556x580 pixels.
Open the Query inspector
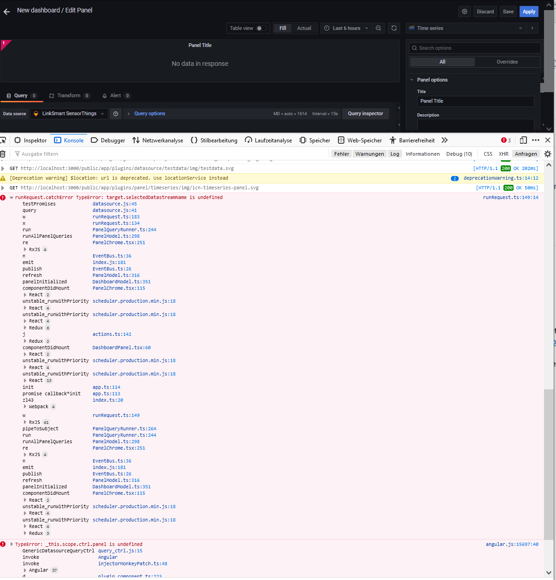(x=365, y=114)
